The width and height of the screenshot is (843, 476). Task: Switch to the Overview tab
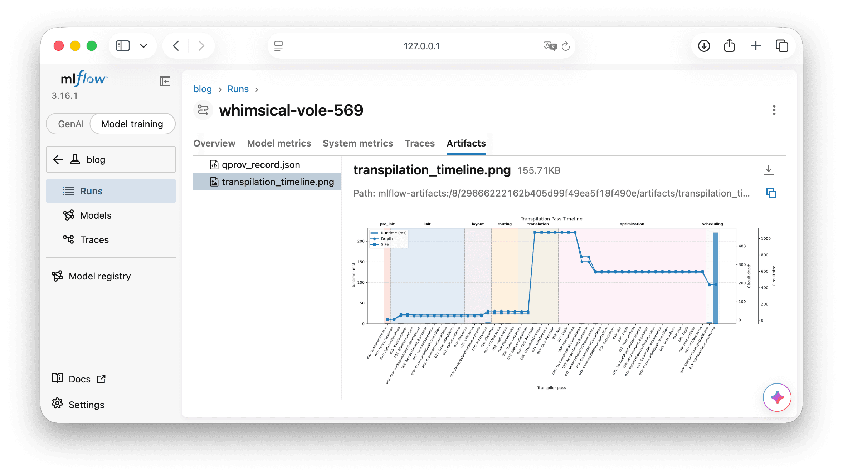click(214, 143)
